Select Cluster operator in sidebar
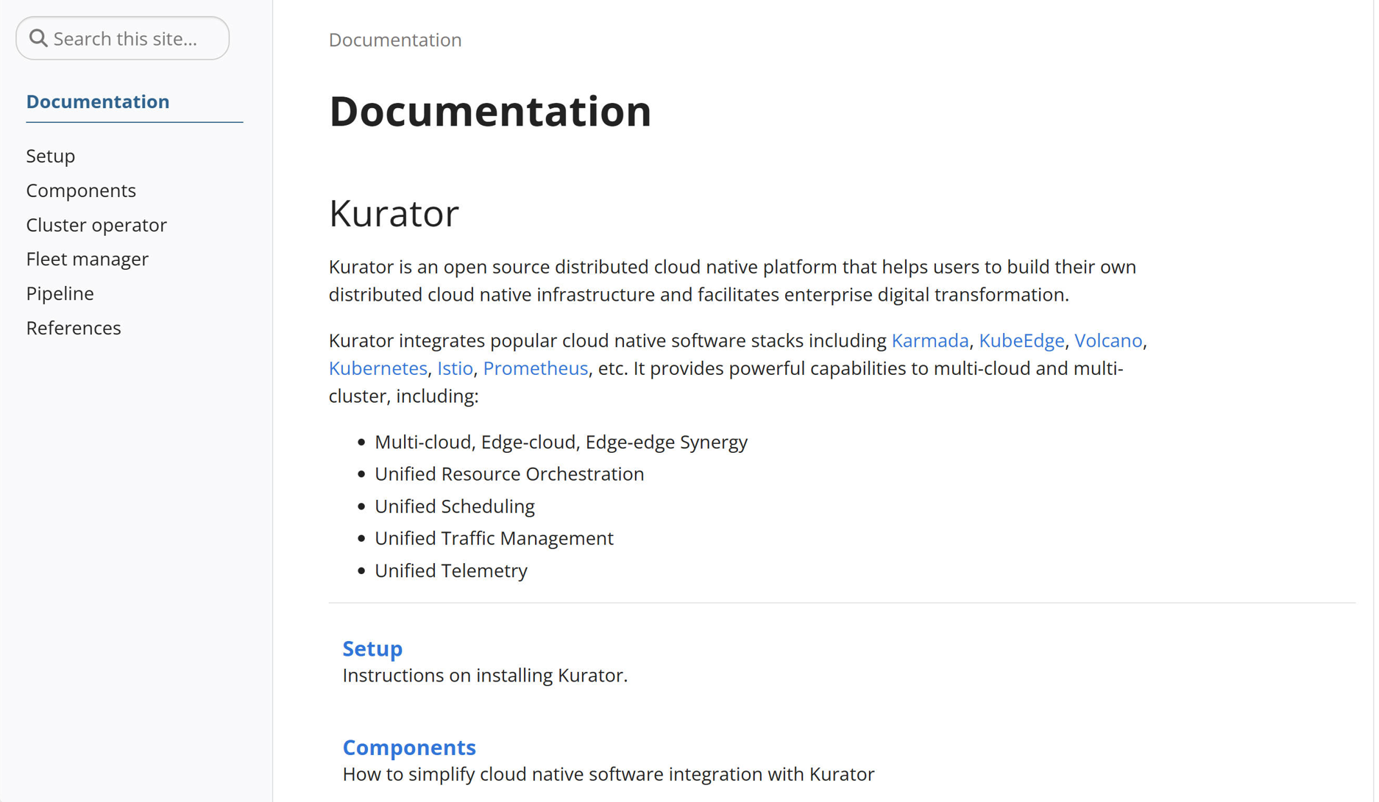Viewport: 1379px width, 802px height. point(96,225)
